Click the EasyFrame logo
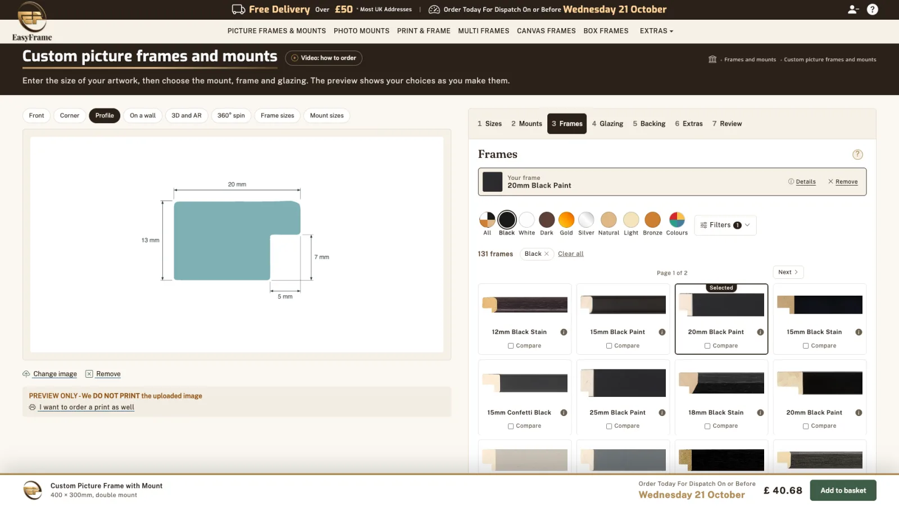The height and width of the screenshot is (506, 899). 32,21
